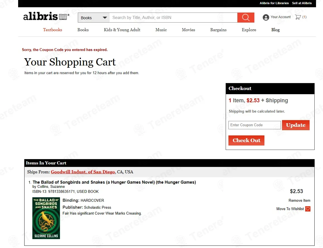Viewport: 323px width, 248px height.
Task: Click Shipping will be calculated later text
Action: pyautogui.click(x=257, y=111)
